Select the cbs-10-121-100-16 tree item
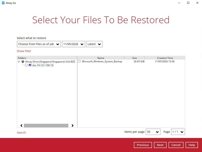 pos(43,65)
